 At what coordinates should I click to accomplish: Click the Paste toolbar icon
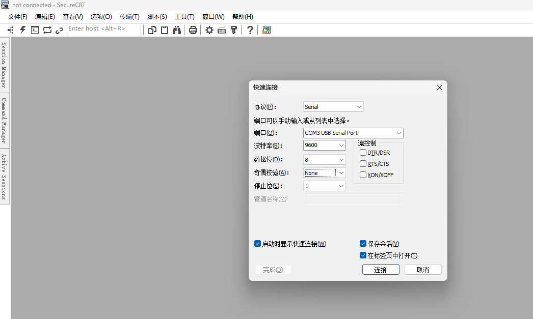click(x=164, y=30)
